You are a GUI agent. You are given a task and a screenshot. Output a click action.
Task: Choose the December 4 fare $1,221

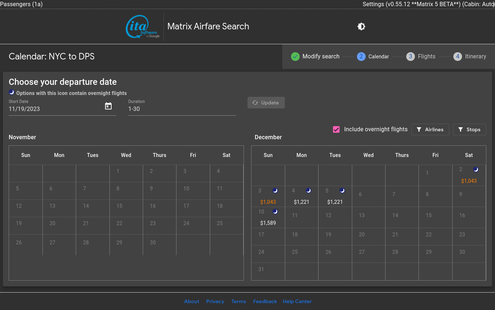click(x=301, y=202)
